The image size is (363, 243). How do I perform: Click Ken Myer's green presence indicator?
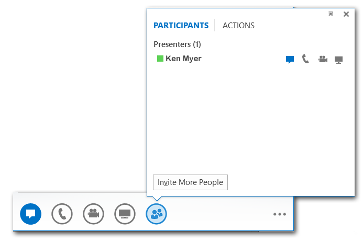(x=160, y=59)
